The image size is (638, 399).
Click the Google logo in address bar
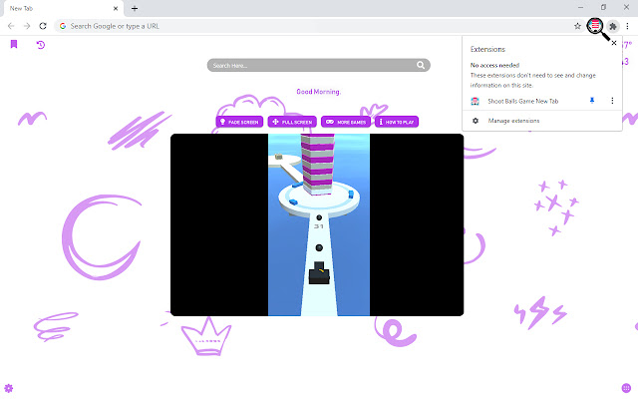(63, 26)
